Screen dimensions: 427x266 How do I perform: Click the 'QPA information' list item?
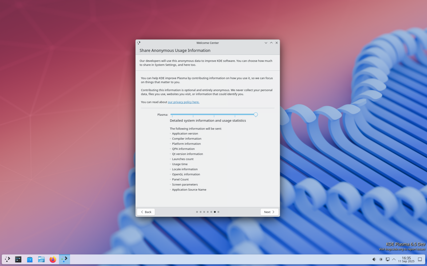tap(183, 149)
